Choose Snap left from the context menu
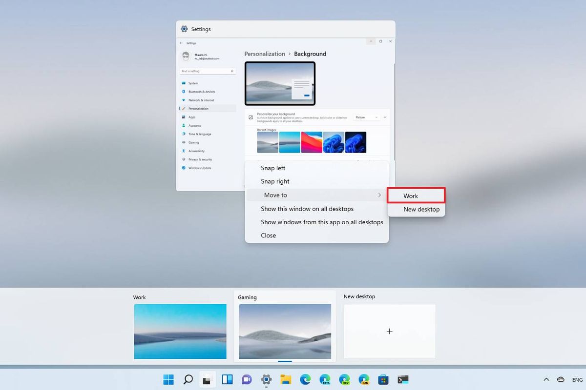586x390 pixels. point(272,168)
